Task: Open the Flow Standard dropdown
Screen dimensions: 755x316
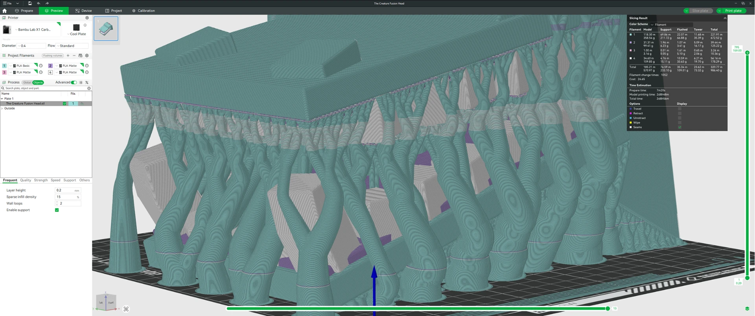Action: click(72, 46)
